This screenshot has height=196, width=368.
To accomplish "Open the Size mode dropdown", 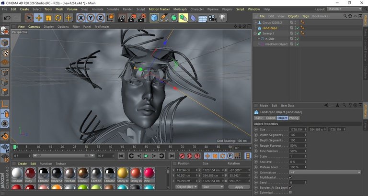I will click(213, 187).
